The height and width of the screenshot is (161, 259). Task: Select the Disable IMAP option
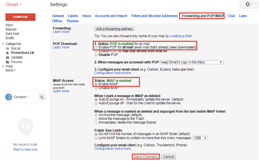click(96, 88)
